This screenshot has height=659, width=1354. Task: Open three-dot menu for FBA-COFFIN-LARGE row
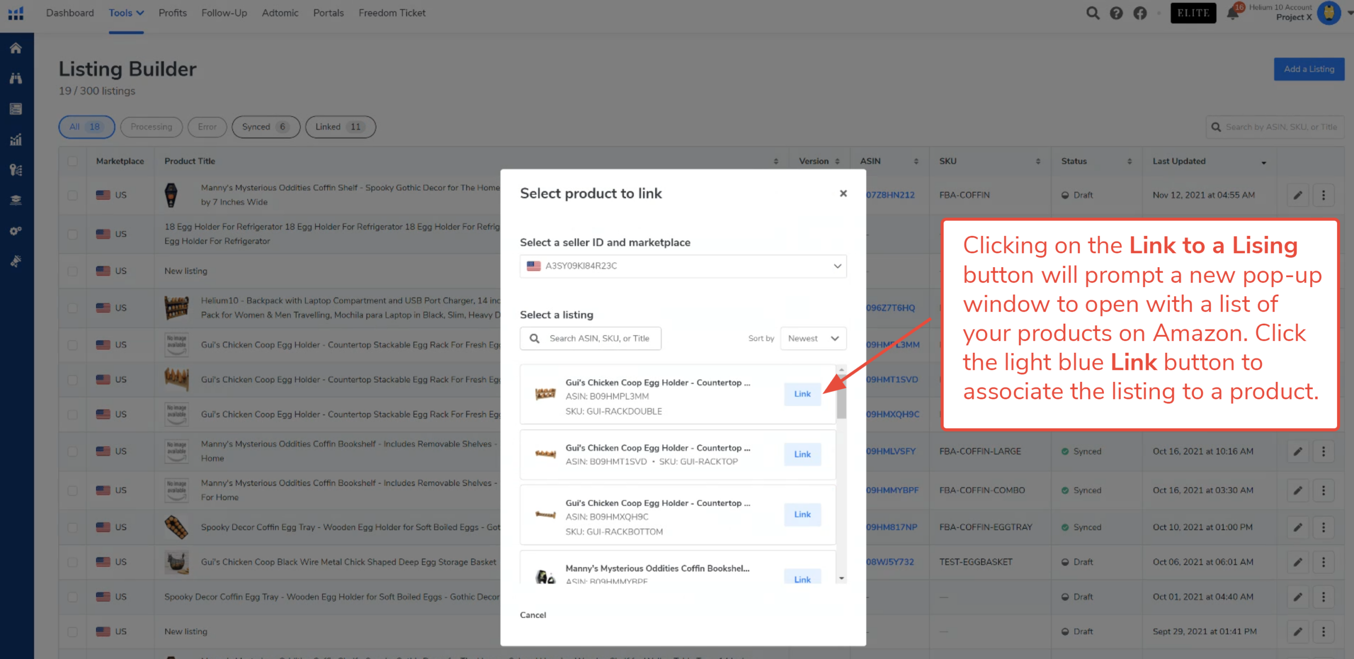tap(1323, 451)
